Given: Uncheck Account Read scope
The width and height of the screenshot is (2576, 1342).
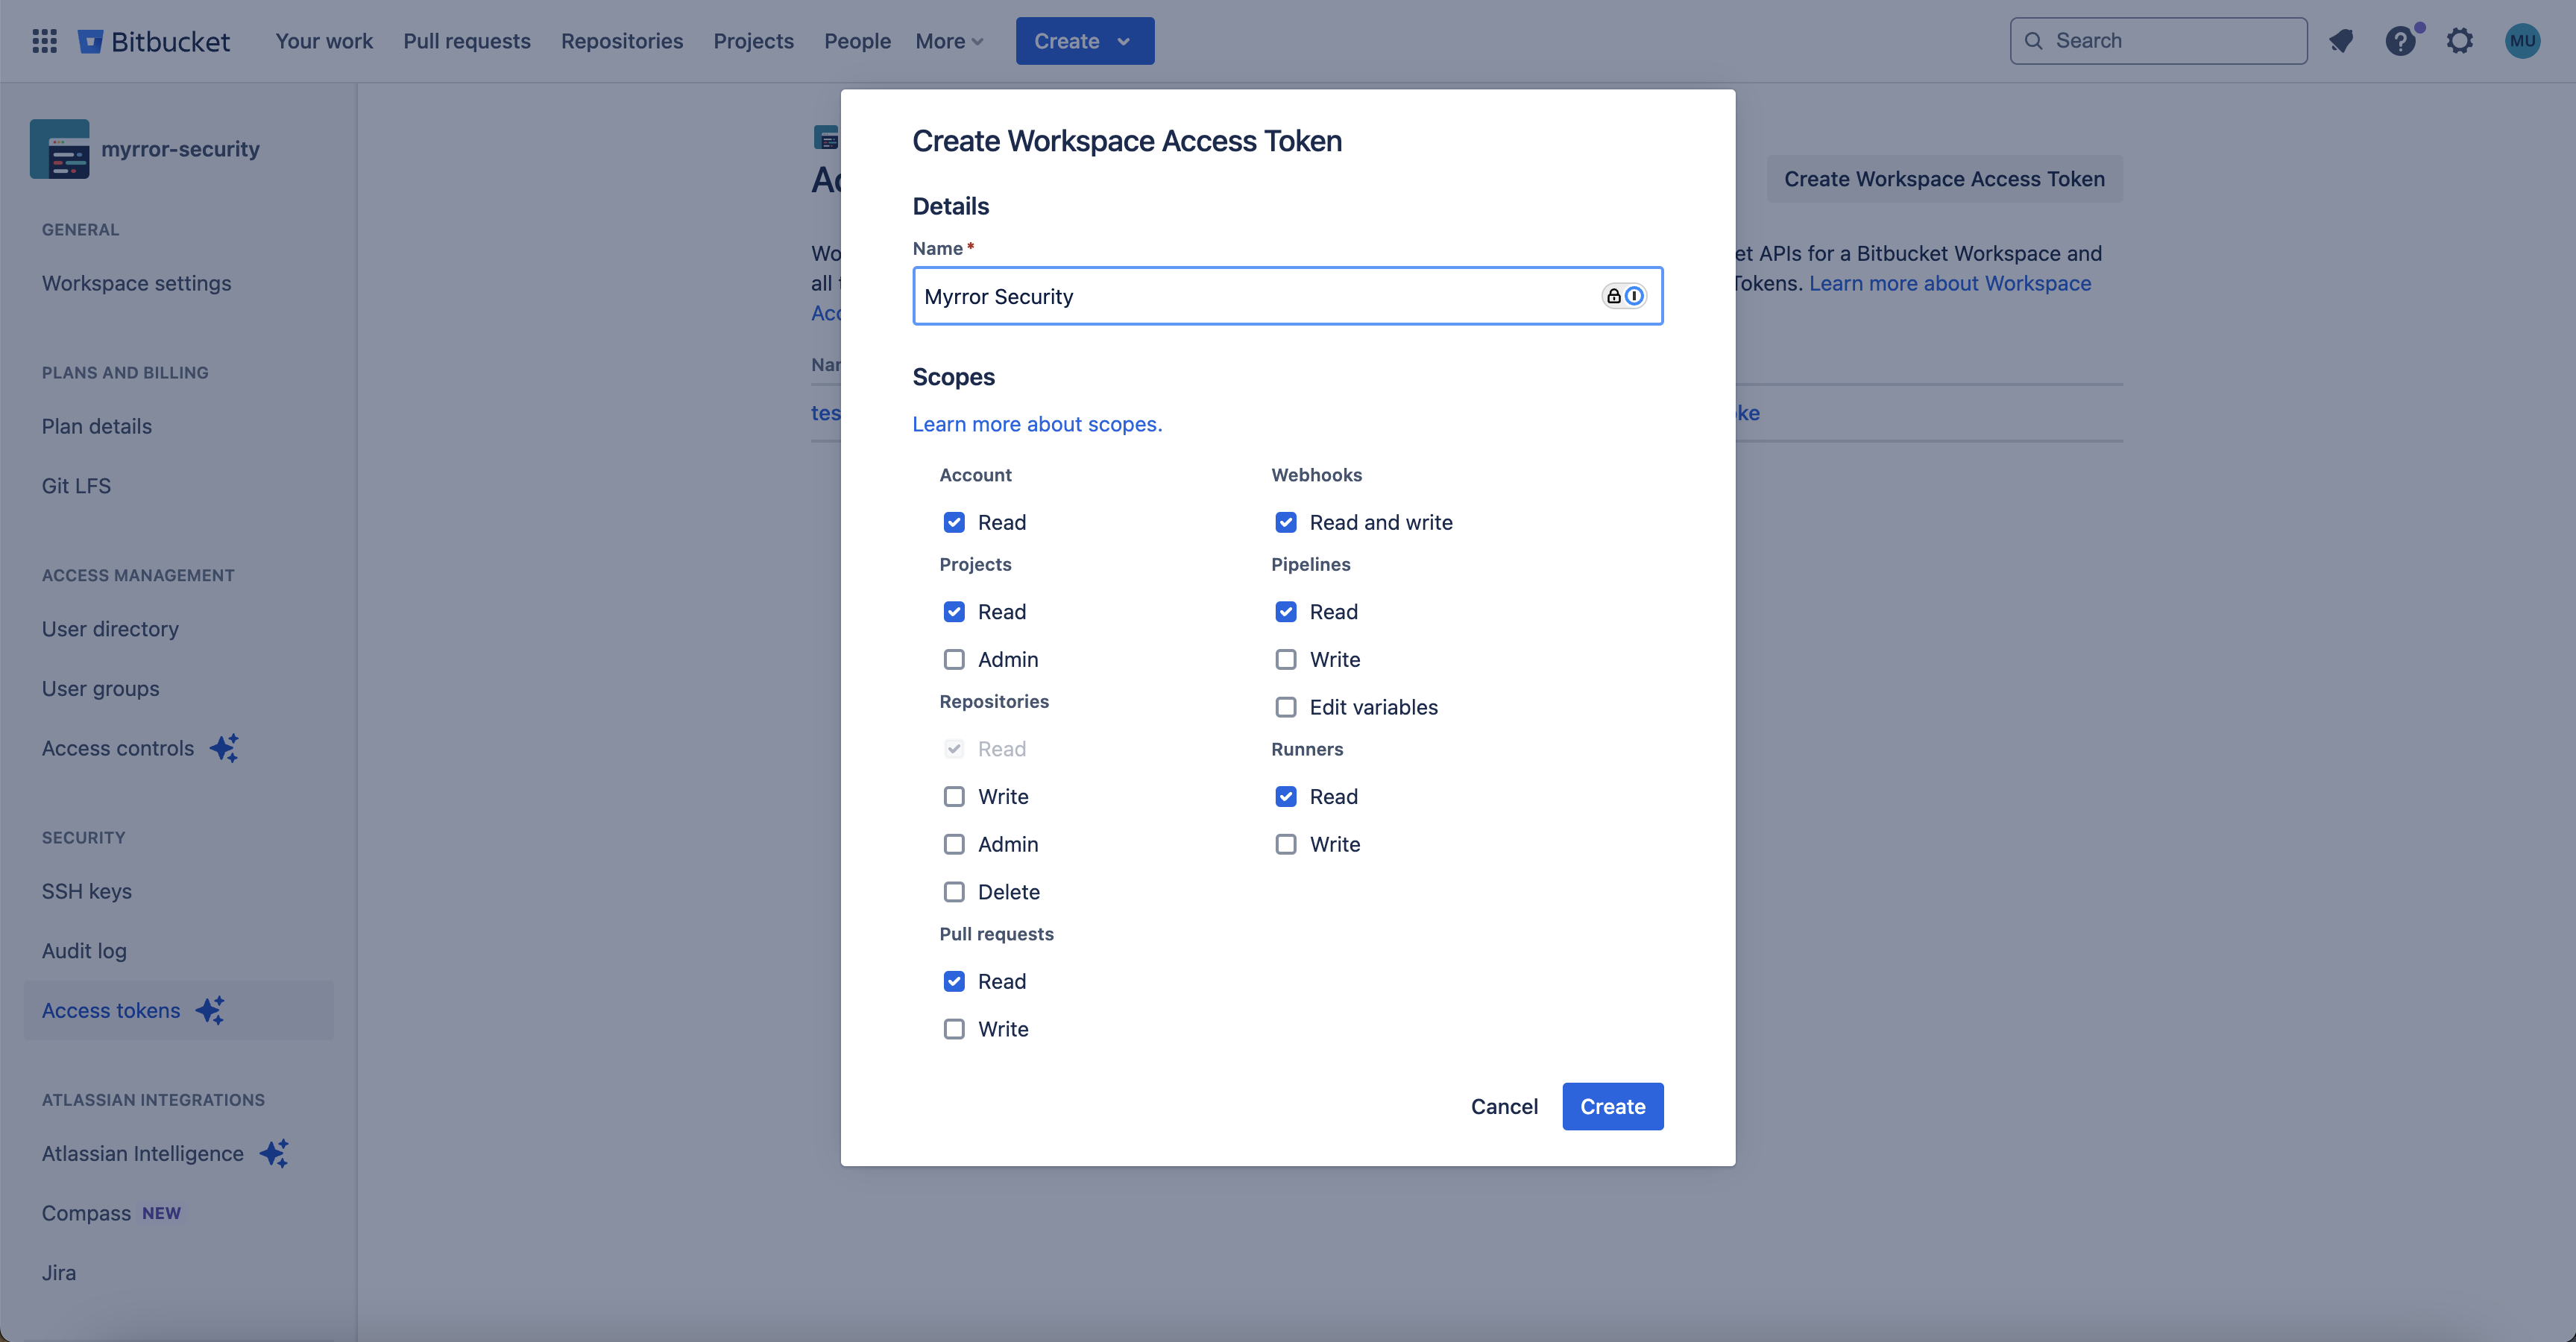Looking at the screenshot, I should (x=954, y=522).
